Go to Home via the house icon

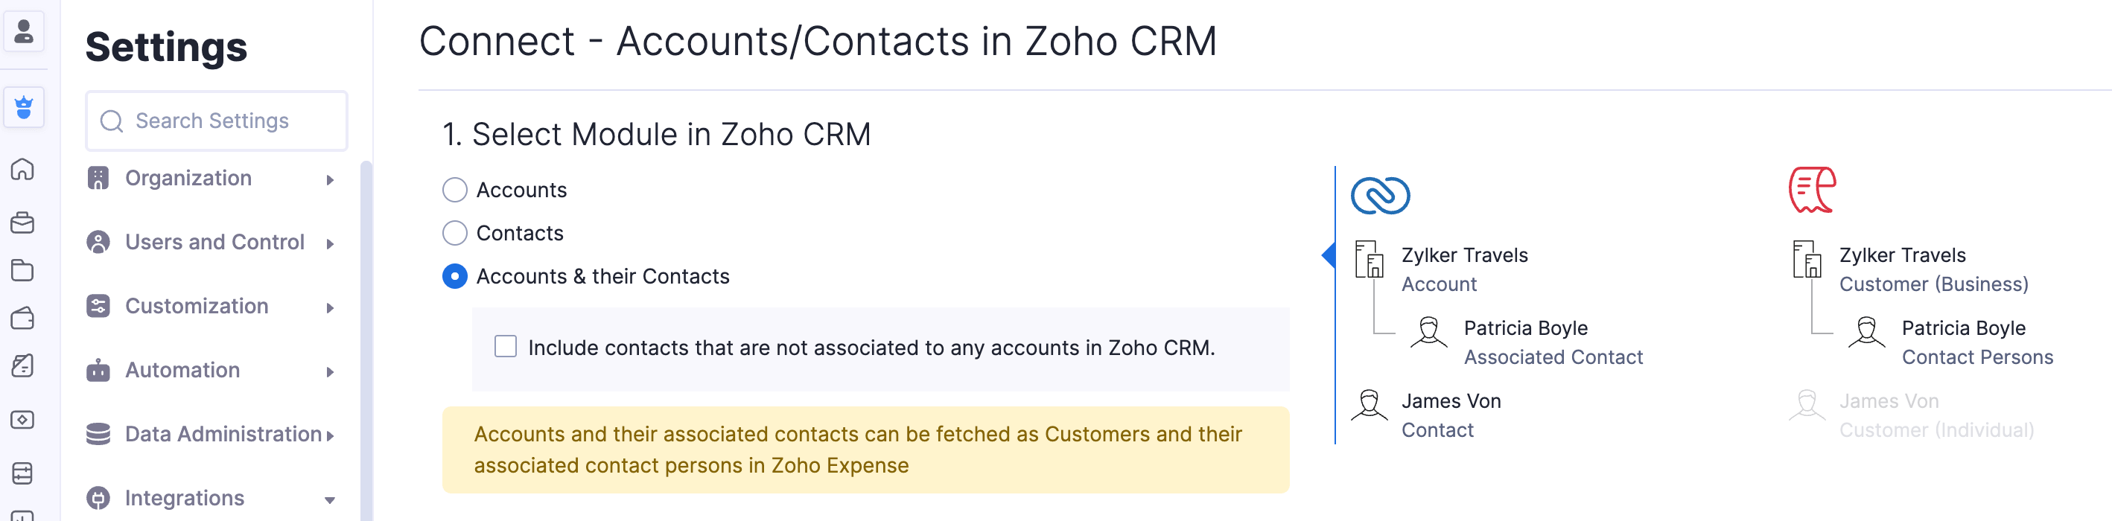23,170
